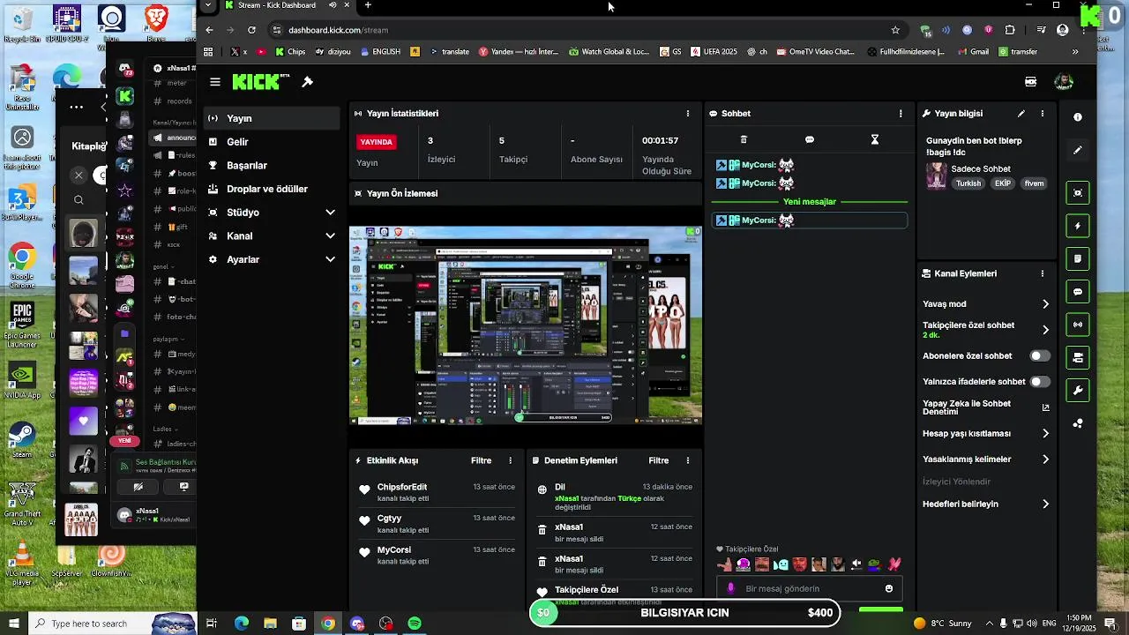Click the channel actions icon in right sidebar
Image resolution: width=1129 pixels, height=635 pixels.
pos(1078,357)
